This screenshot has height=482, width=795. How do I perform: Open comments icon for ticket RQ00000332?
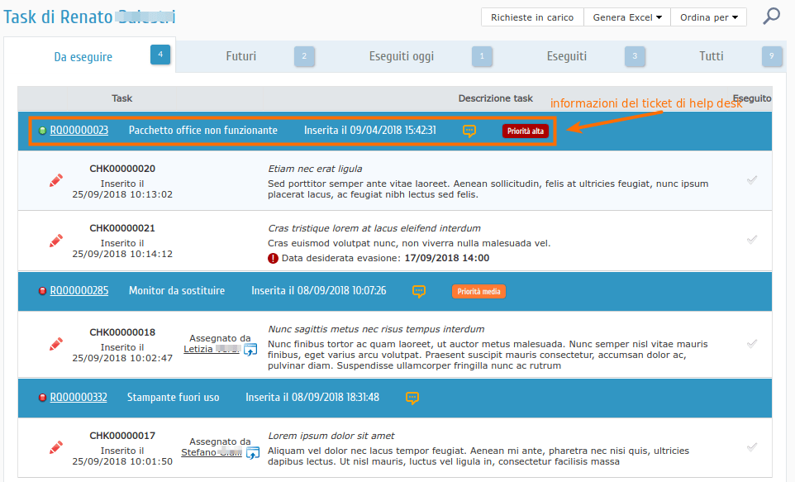412,398
